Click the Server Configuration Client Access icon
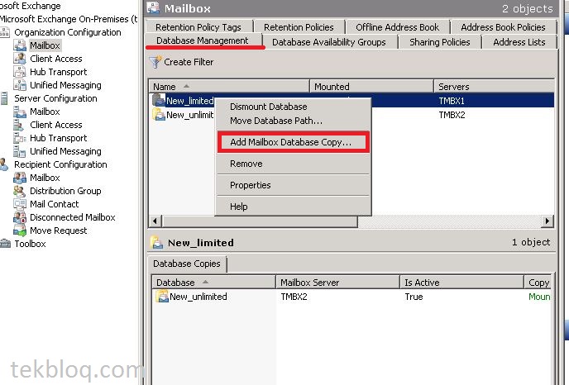Screen dimensions: 569x385 click(x=19, y=125)
